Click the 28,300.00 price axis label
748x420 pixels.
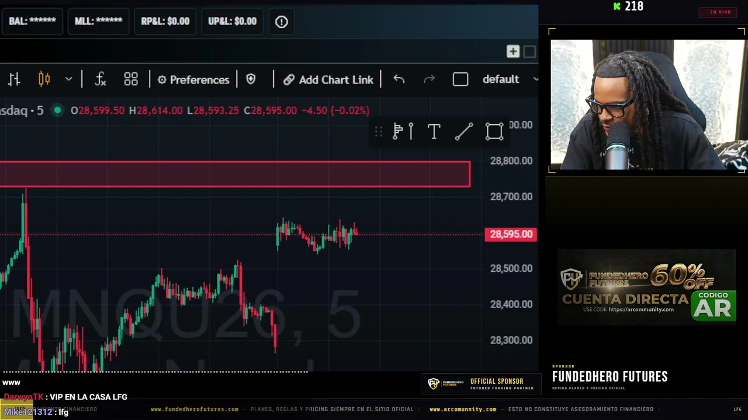pos(511,340)
